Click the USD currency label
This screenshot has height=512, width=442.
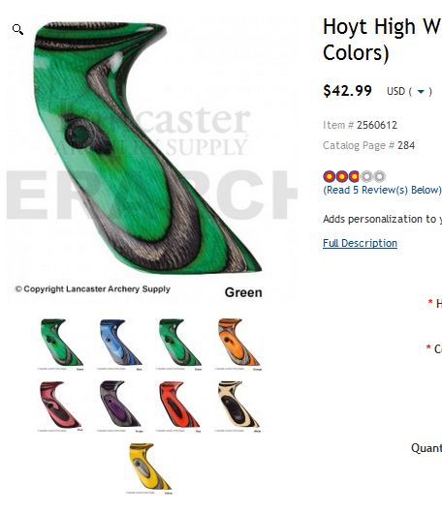395,91
